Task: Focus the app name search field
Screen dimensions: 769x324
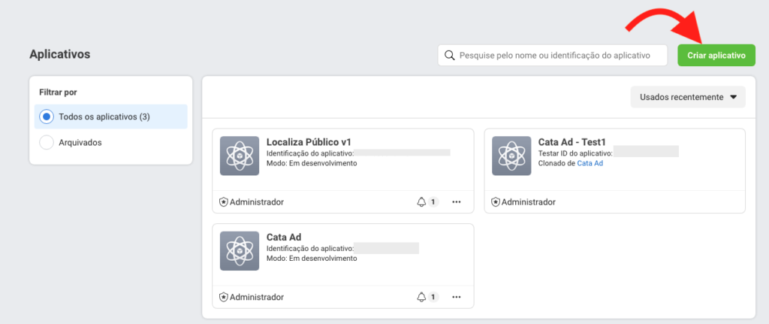Action: coord(553,56)
